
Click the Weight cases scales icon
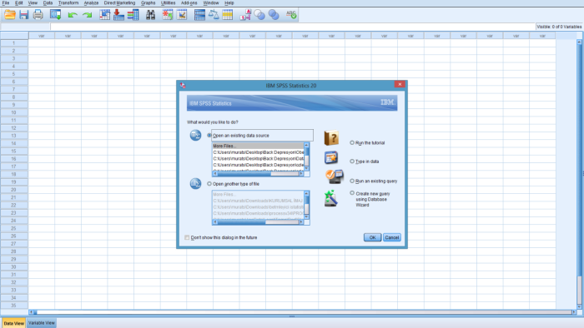click(x=214, y=15)
